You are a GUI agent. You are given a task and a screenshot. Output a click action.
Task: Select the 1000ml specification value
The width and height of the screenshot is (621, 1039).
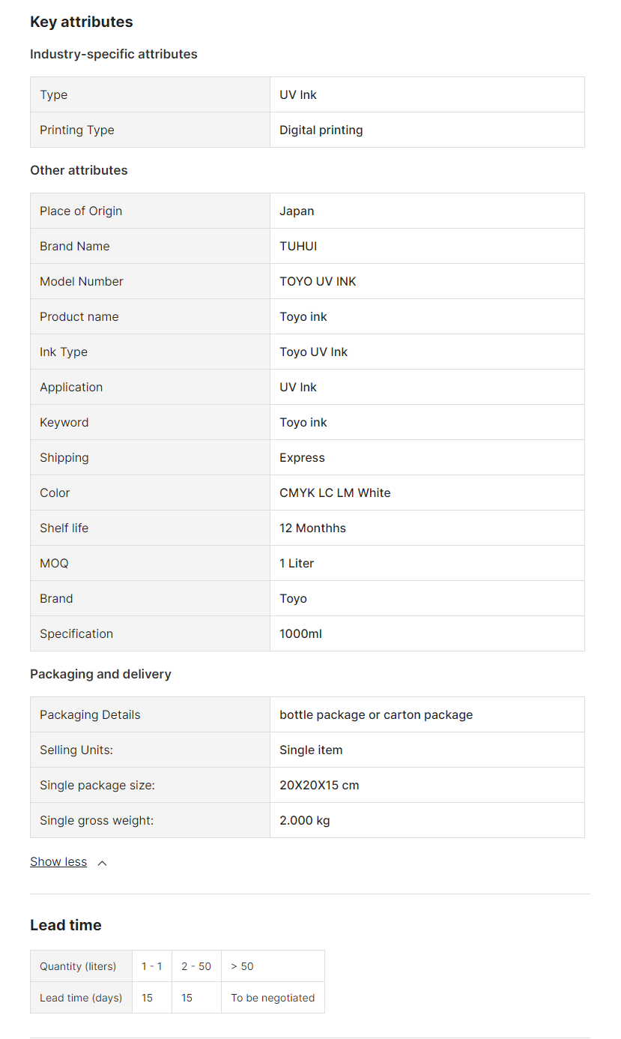(300, 634)
